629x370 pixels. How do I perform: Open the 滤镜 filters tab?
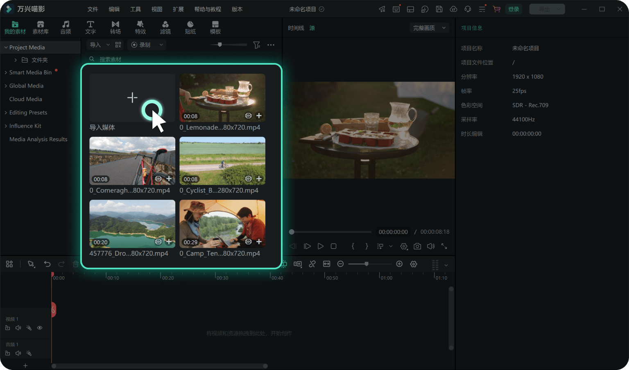165,27
